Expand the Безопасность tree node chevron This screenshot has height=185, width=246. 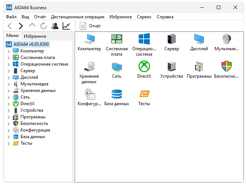pos(9,123)
